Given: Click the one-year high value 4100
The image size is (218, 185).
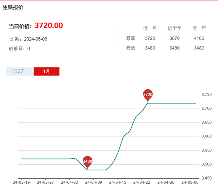Looking at the screenshot, I should pyautogui.click(x=199, y=38).
